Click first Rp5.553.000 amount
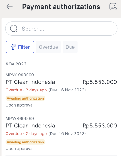The width and height of the screenshot is (121, 156). point(100,82)
